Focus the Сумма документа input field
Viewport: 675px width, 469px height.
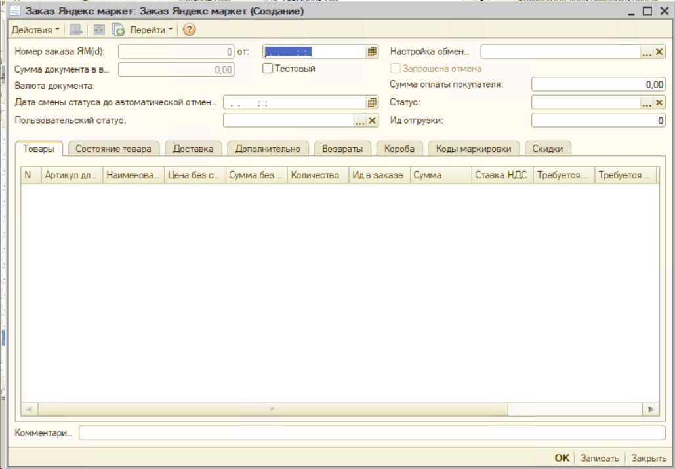[176, 69]
